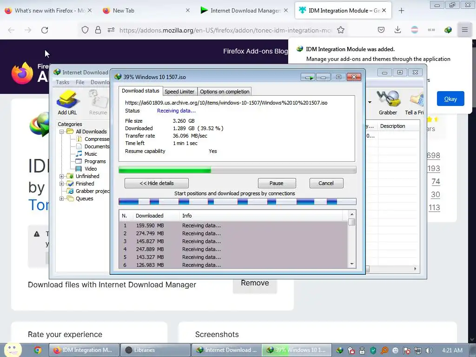Click the padlock site security icon
The height and width of the screenshot is (357, 476).
point(98,30)
